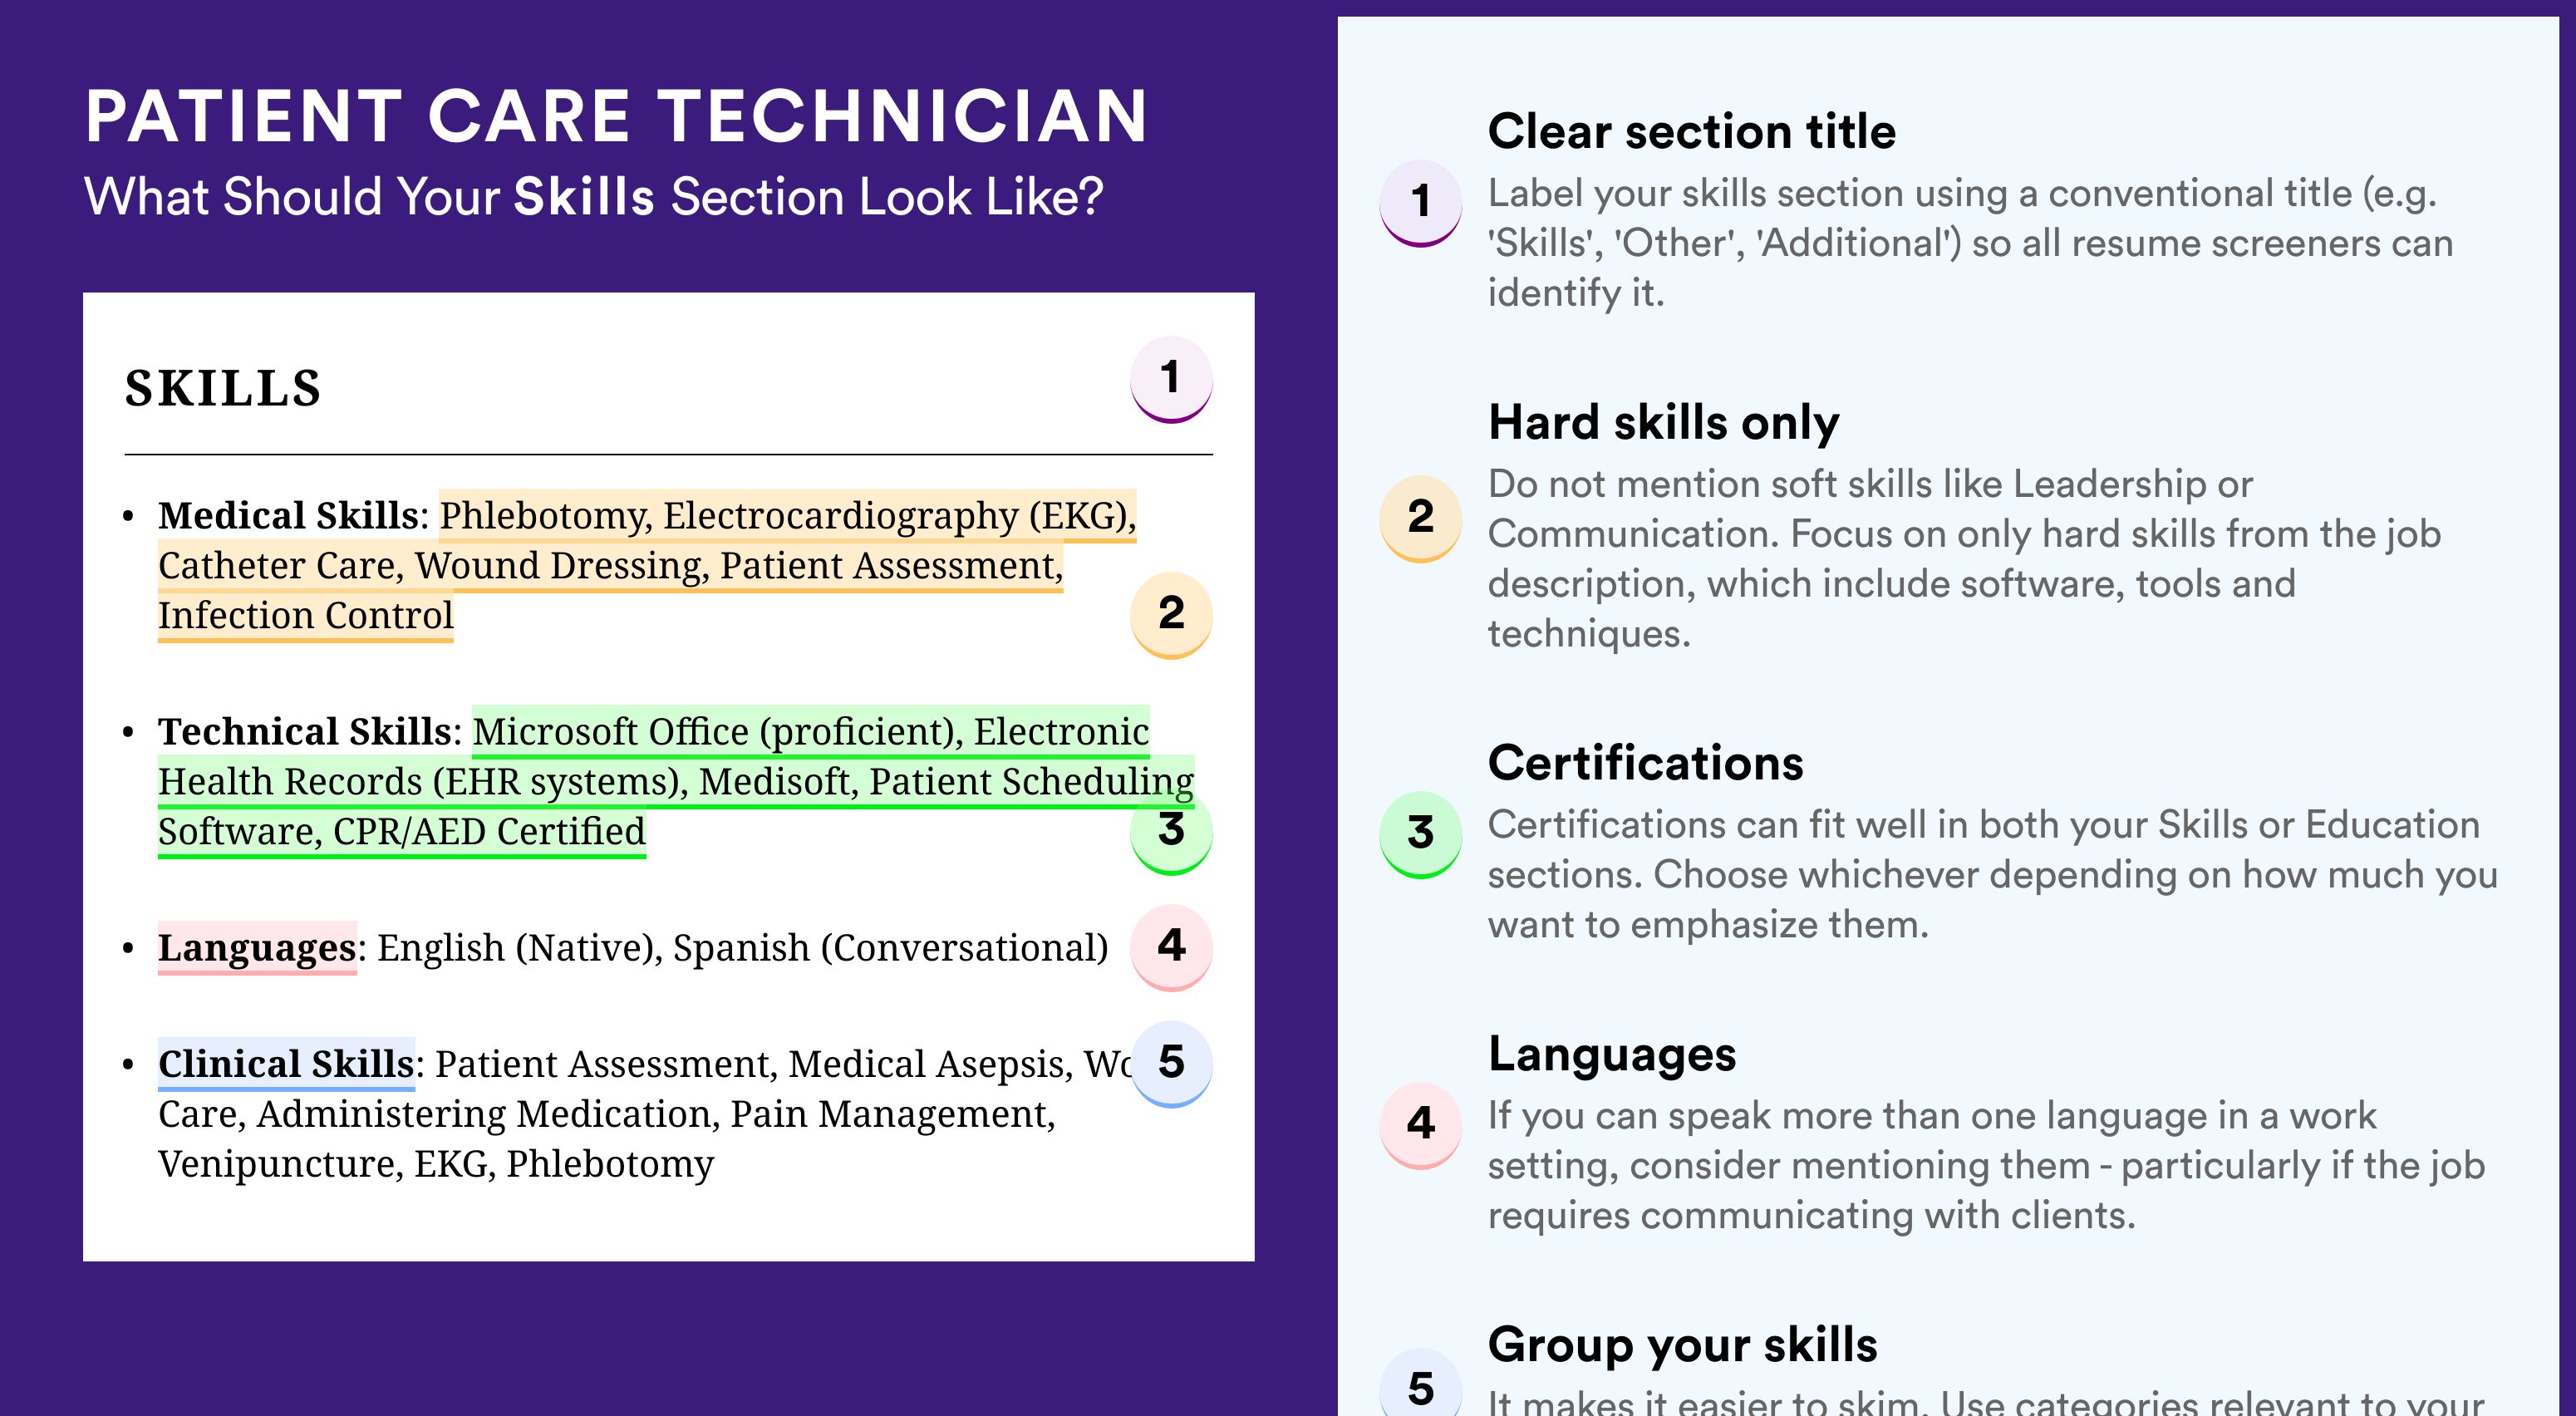Click the orange 2 badge next to Hard skills only

click(x=1421, y=519)
